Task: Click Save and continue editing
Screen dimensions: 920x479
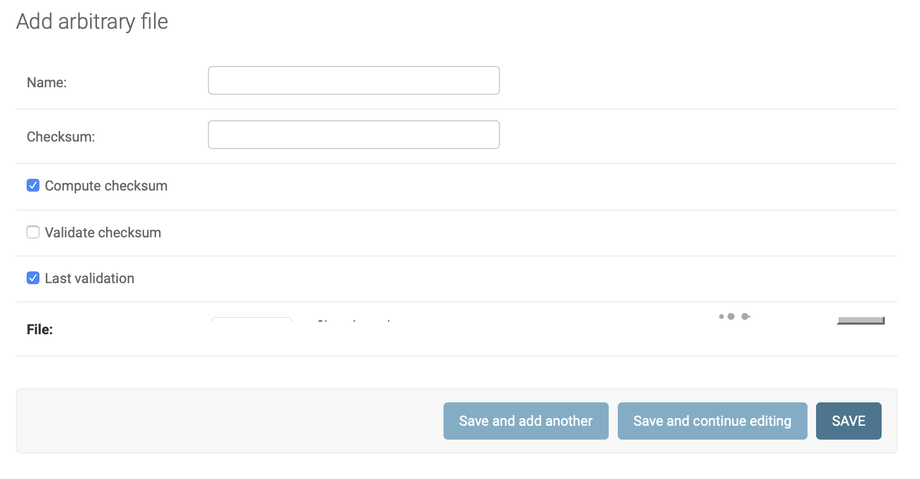Action: [712, 420]
